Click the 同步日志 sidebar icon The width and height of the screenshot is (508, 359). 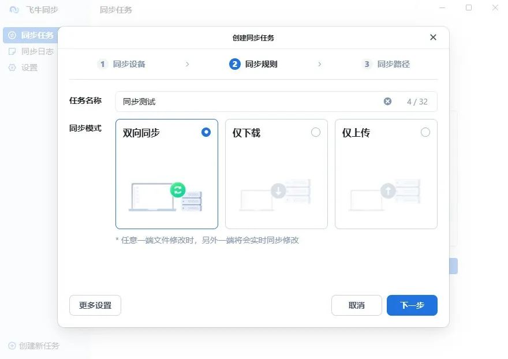(12, 51)
